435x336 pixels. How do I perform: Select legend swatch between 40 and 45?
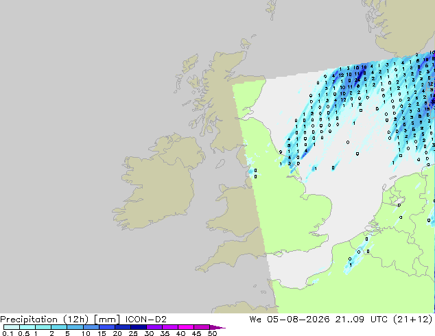tap(186, 327)
